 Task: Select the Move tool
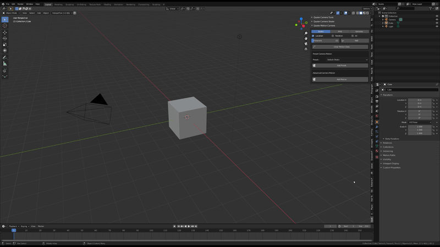tap(5, 32)
